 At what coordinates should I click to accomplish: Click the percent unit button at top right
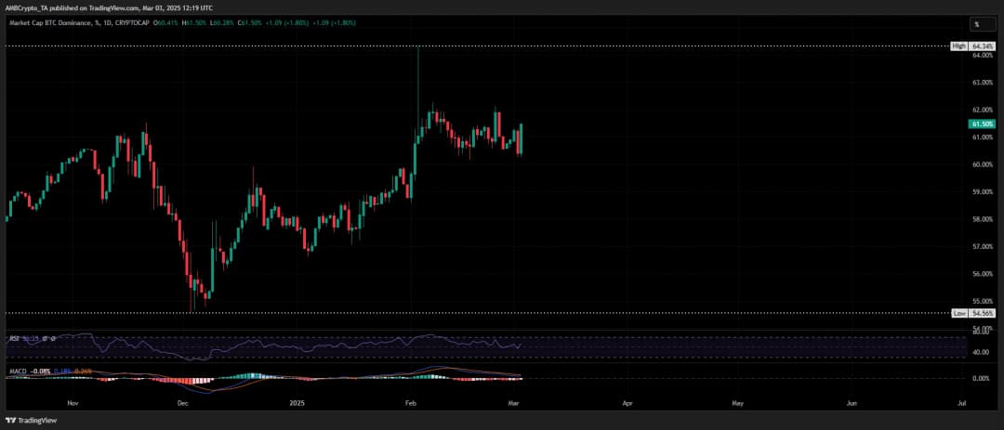pos(979,24)
